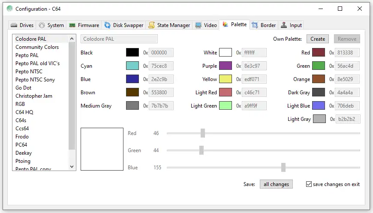The width and height of the screenshot is (373, 213).
Task: Click the palette list scrollbar thumb
Action: [x=72, y=96]
